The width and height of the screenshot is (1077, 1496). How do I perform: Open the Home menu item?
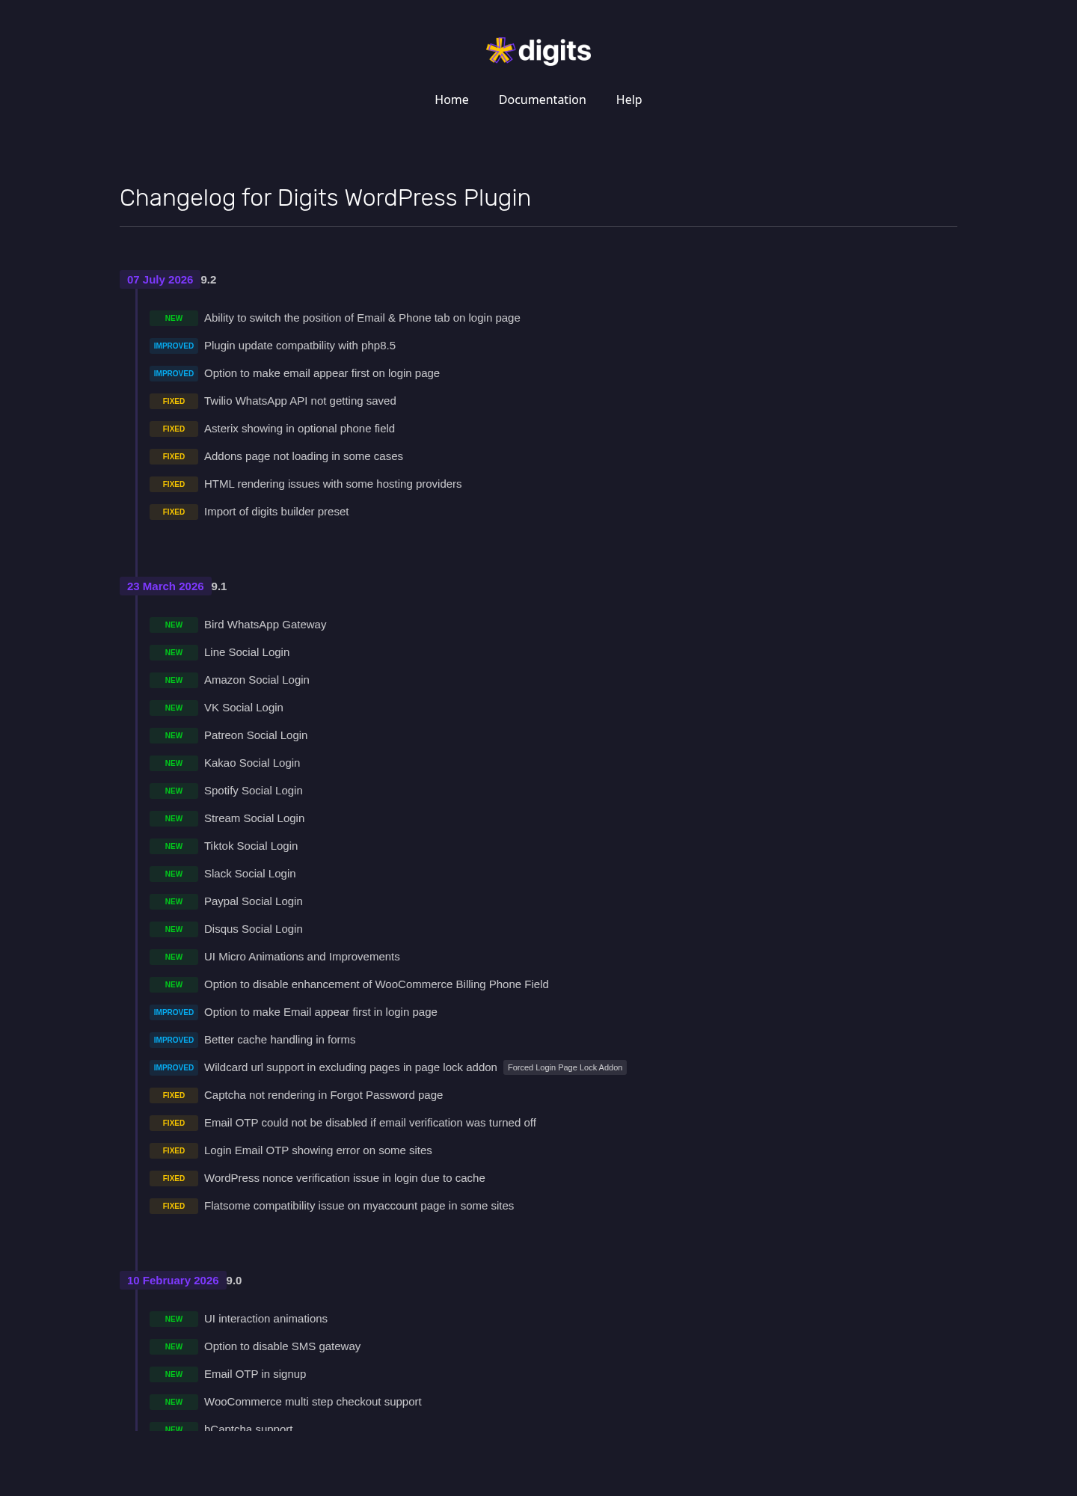tap(452, 99)
